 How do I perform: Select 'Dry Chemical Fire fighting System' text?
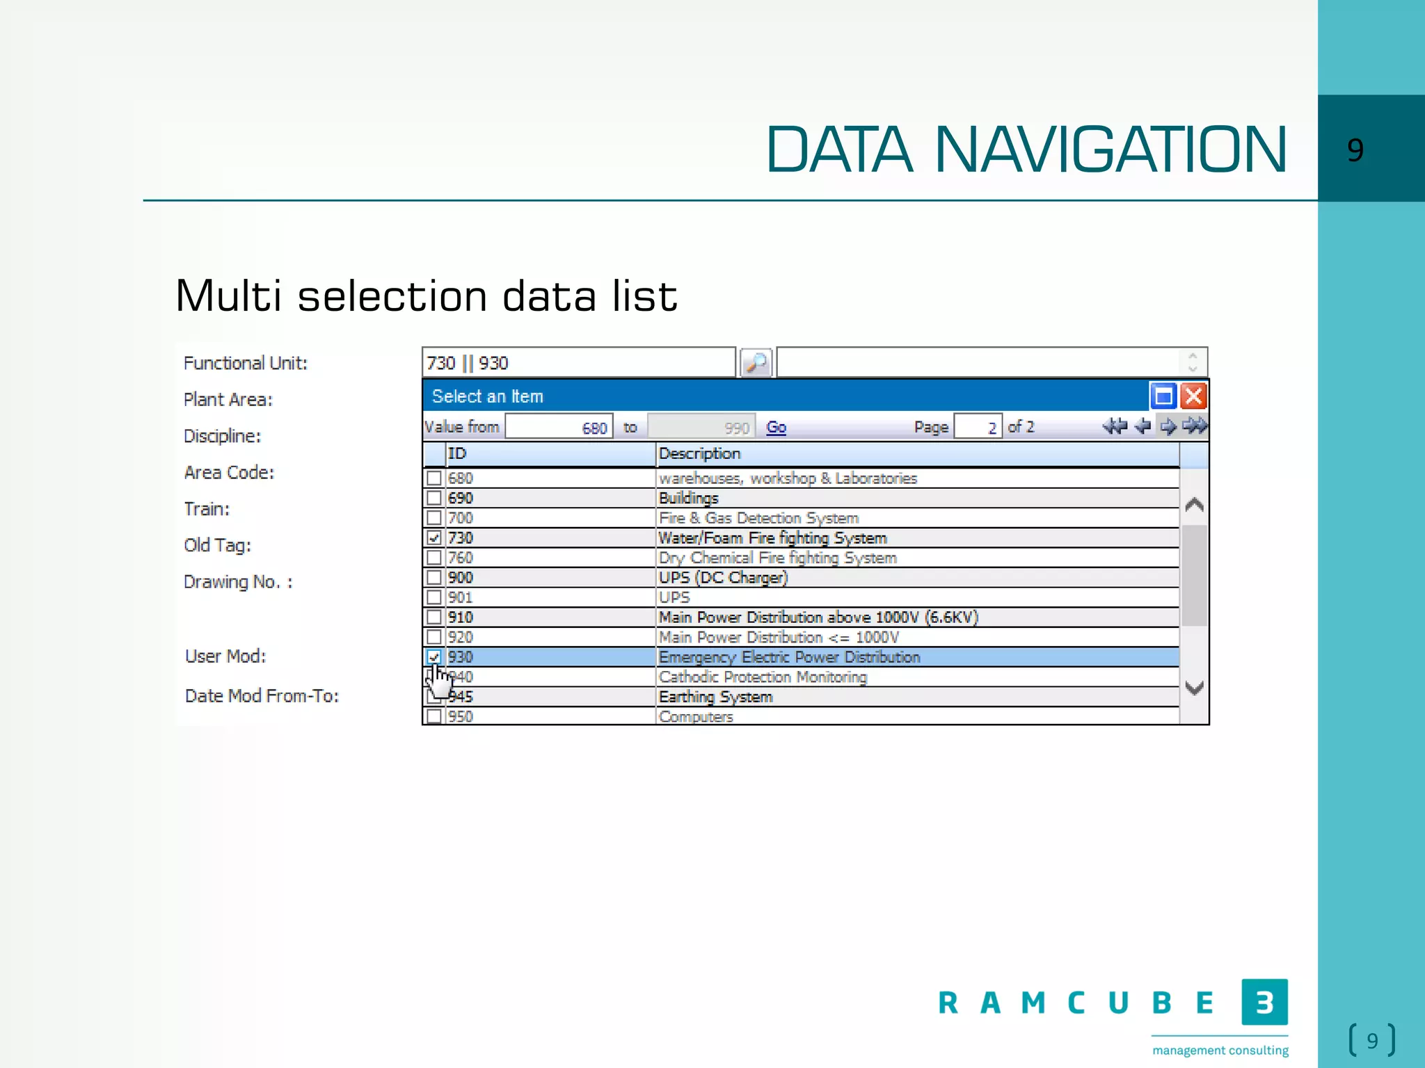[777, 558]
